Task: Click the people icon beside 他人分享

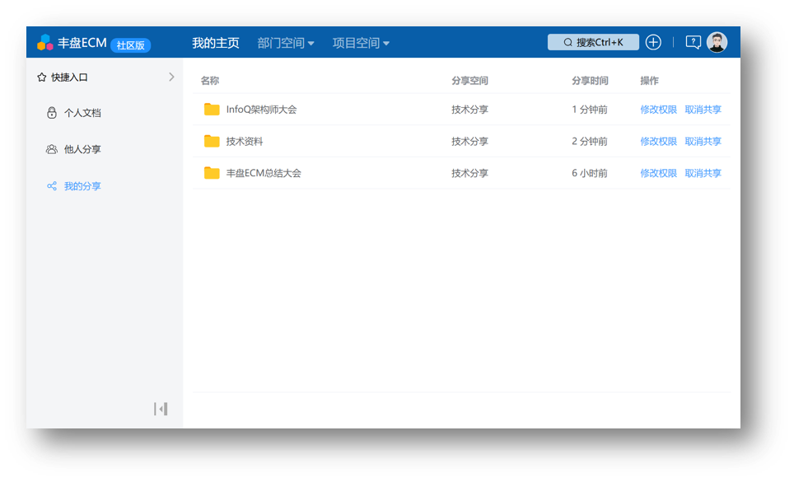Action: coord(52,149)
